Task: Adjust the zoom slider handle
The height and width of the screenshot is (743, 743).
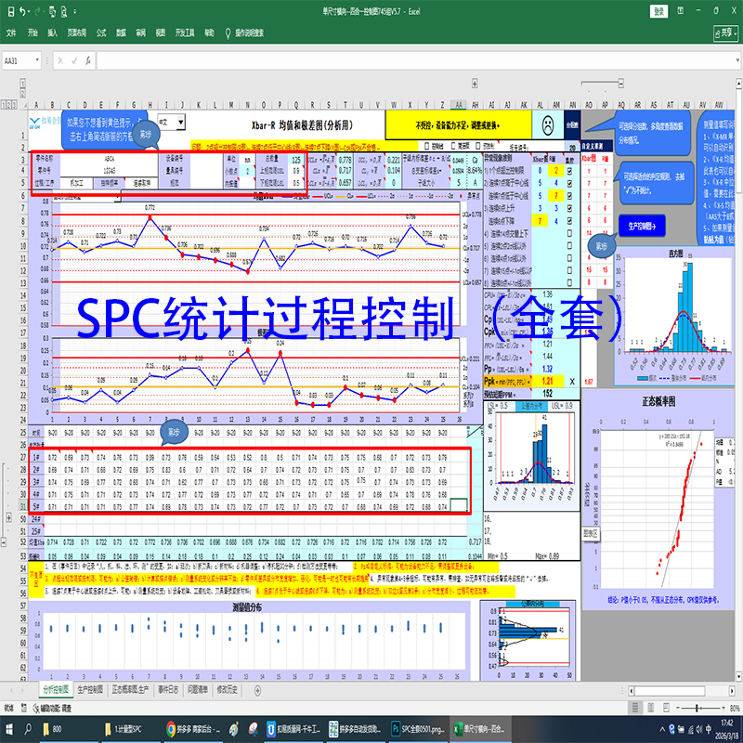Action: pos(697,708)
